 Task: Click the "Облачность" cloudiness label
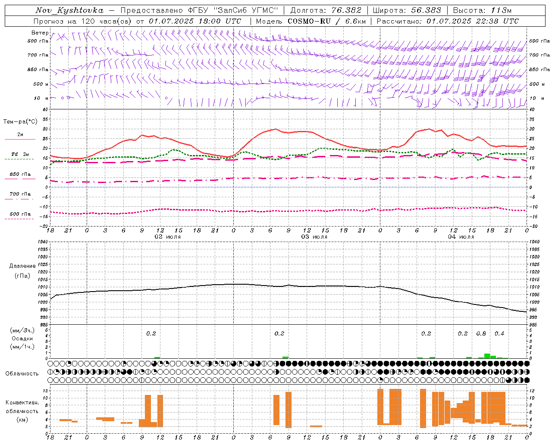(x=22, y=373)
